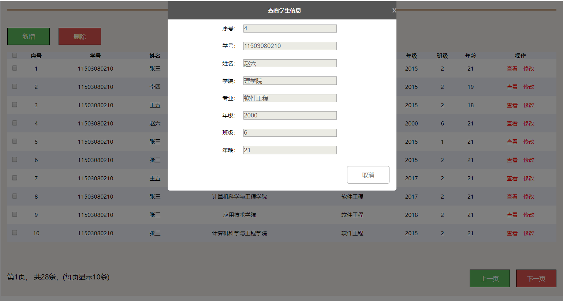Check the checkbox for row 10
This screenshot has height=301, width=563.
point(15,233)
